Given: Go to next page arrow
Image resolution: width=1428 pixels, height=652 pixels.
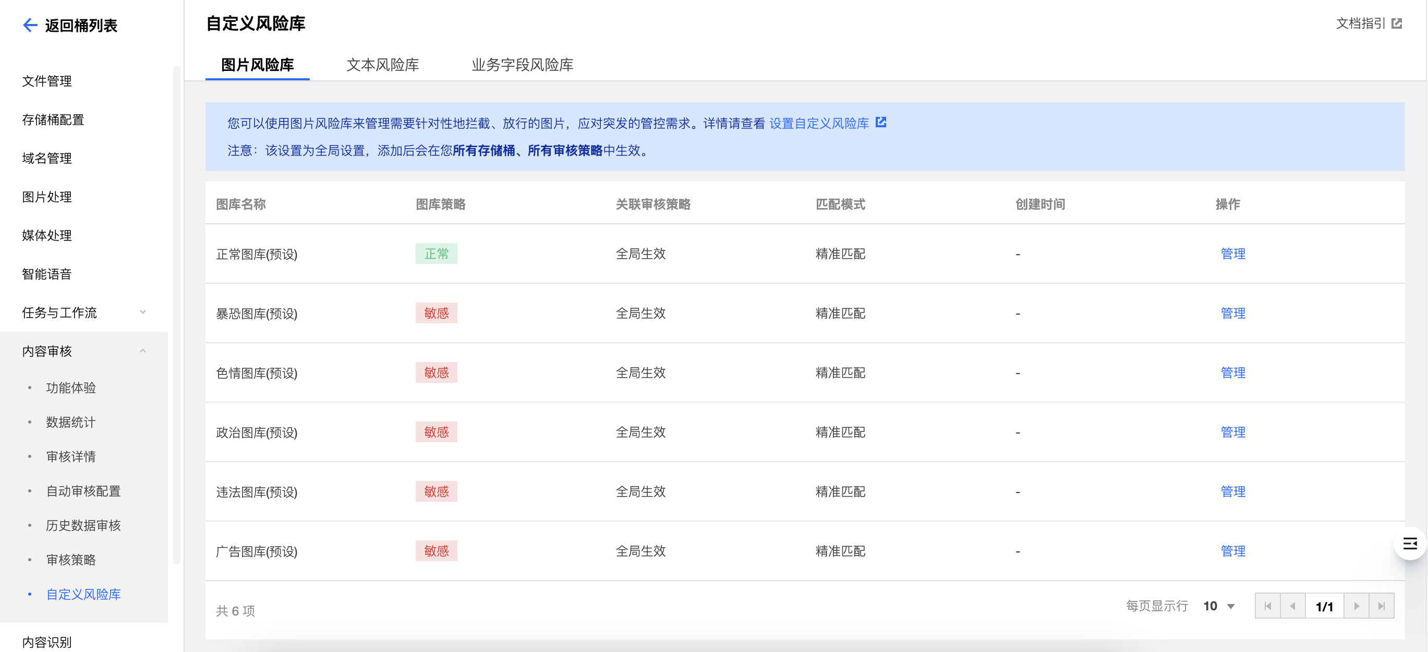Looking at the screenshot, I should [x=1356, y=606].
